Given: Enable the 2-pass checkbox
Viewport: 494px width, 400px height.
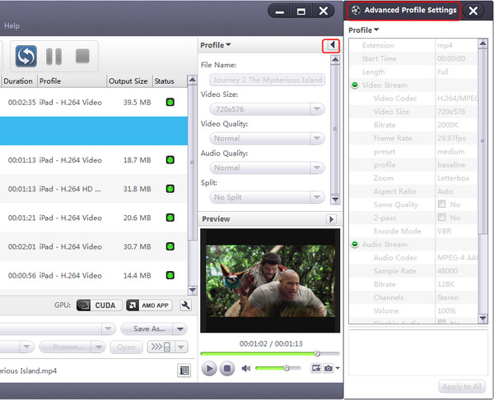Looking at the screenshot, I should [442, 218].
